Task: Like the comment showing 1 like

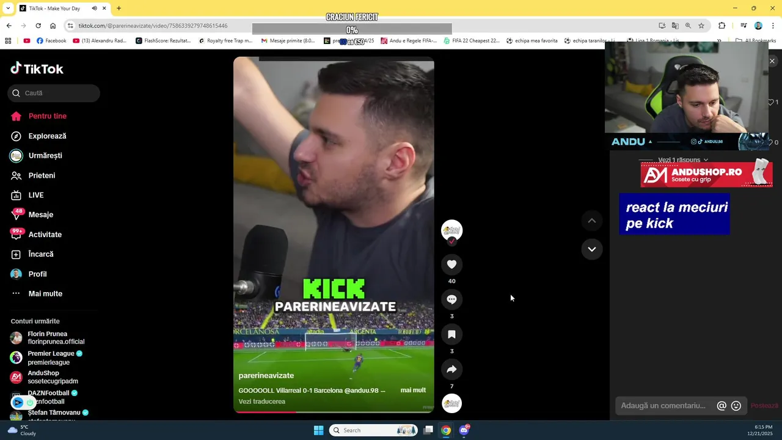Action: tap(771, 102)
